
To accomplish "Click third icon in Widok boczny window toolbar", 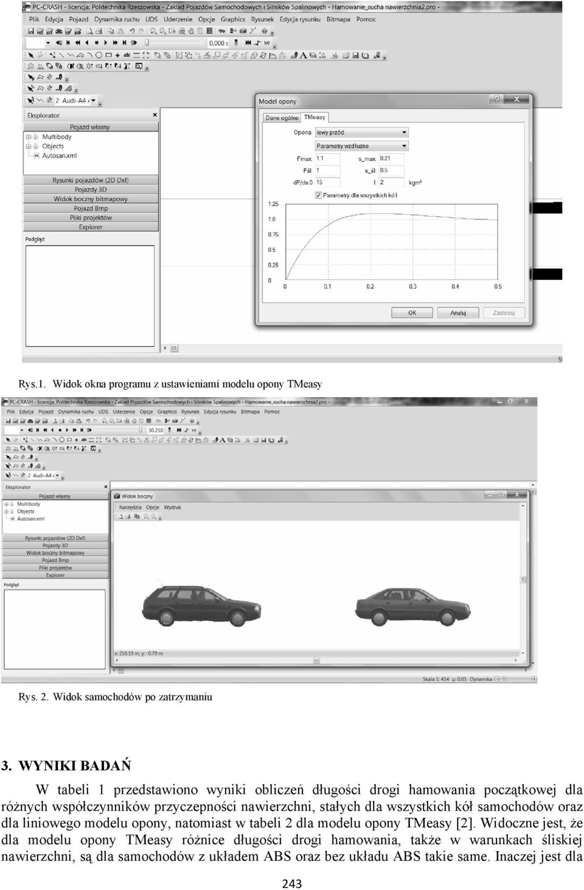I will tap(137, 516).
